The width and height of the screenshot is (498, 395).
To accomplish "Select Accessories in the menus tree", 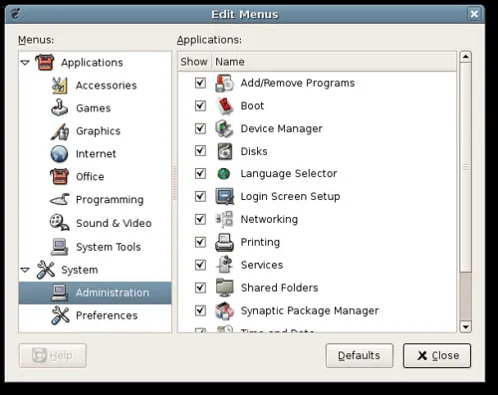I will pyautogui.click(x=107, y=86).
